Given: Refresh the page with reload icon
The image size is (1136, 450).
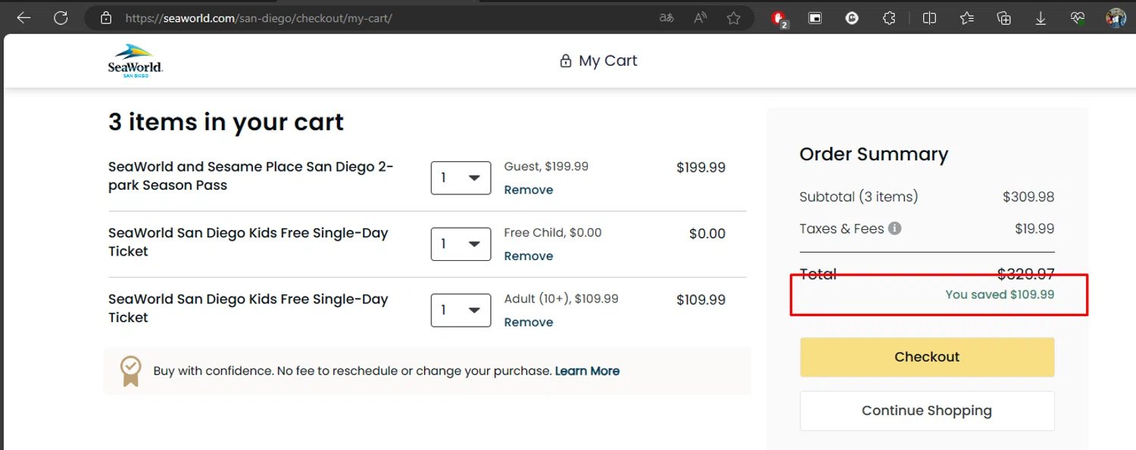Looking at the screenshot, I should coord(61,18).
